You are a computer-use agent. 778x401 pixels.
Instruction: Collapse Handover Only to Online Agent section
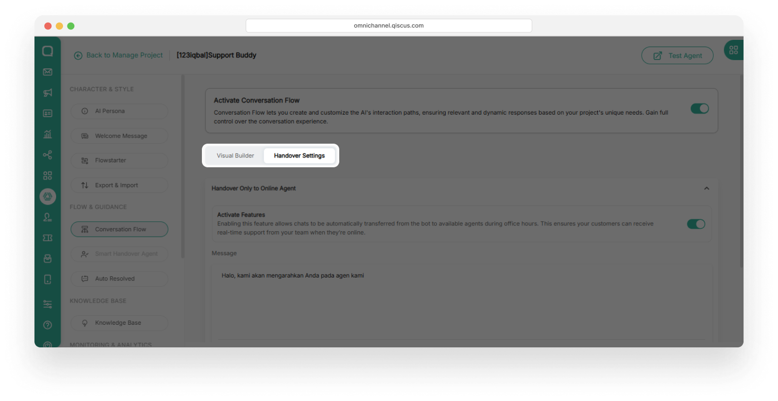click(707, 188)
